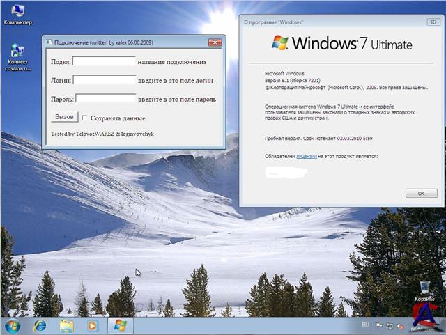Viewport: 446px width, 335px height.
Task: Select the About Windows taskbar button
Action: [121, 325]
